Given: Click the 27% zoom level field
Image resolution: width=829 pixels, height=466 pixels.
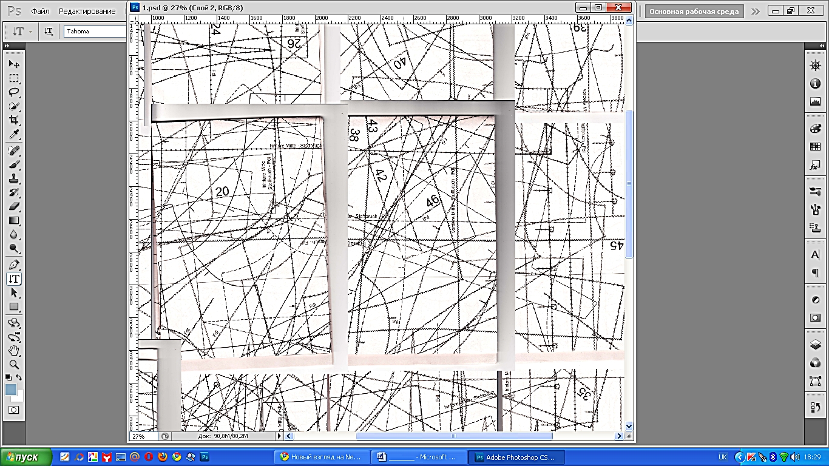Looking at the screenshot, I should 143,436.
